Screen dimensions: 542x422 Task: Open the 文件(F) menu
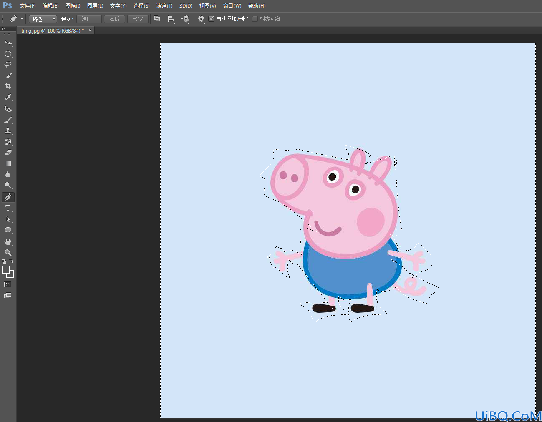click(x=28, y=6)
